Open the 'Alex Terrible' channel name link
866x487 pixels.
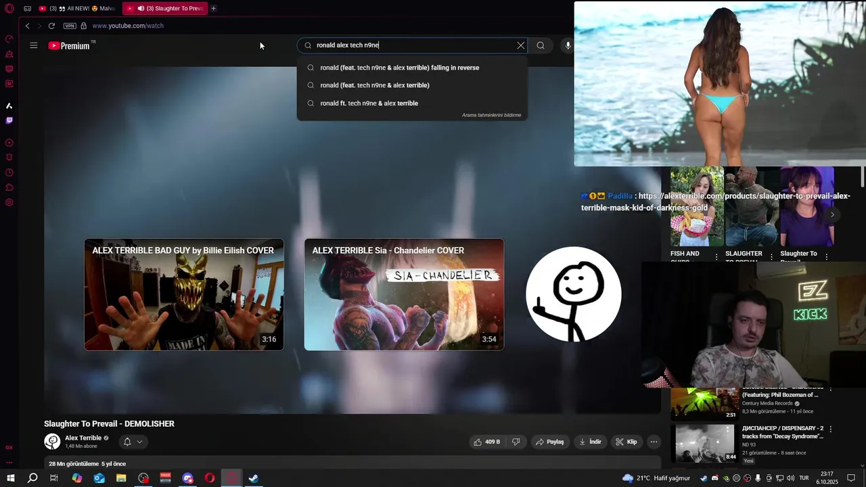[x=83, y=438]
